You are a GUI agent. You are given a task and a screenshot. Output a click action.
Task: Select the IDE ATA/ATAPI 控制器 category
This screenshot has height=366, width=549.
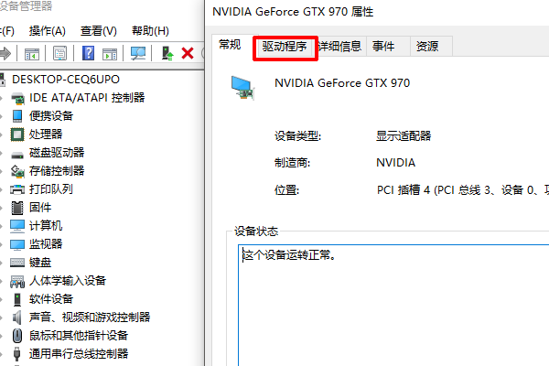pyautogui.click(x=87, y=98)
